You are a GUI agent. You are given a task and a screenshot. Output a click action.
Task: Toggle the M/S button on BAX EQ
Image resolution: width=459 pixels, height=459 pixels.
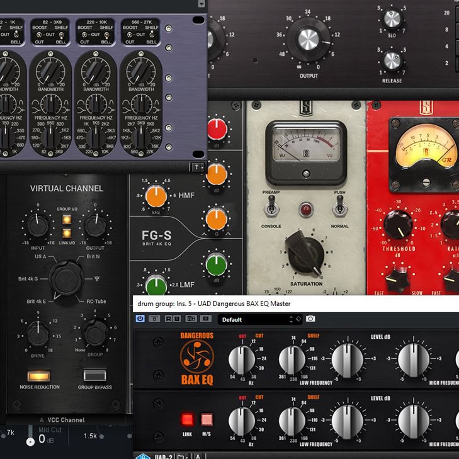(x=207, y=419)
